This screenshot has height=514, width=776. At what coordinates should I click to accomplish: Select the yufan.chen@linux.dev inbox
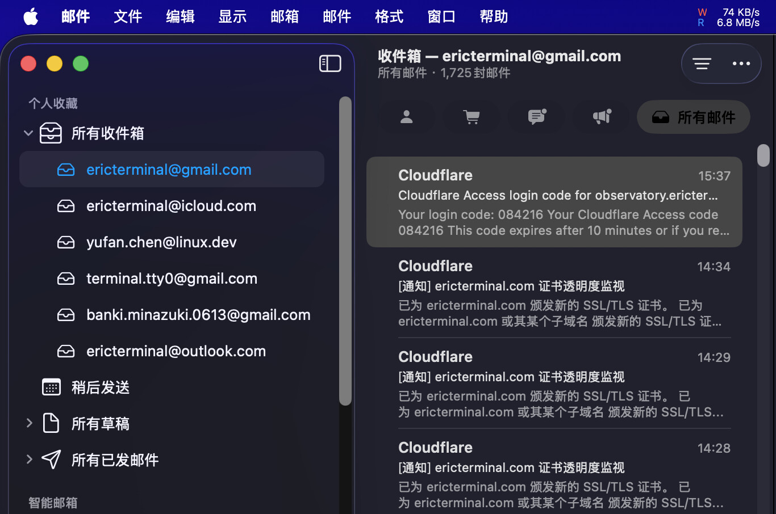click(x=172, y=242)
